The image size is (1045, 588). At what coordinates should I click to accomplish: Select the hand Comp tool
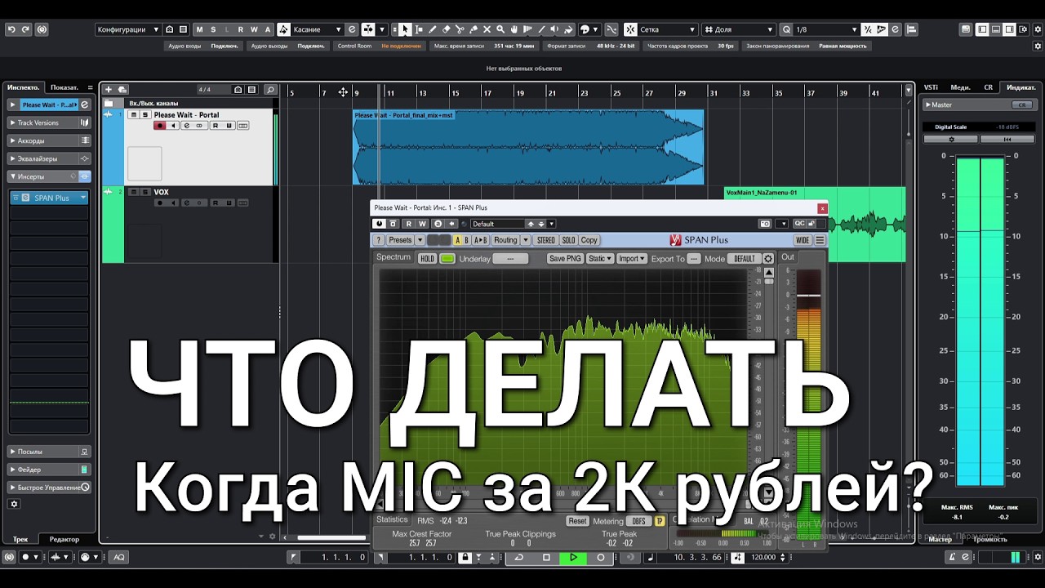514,29
